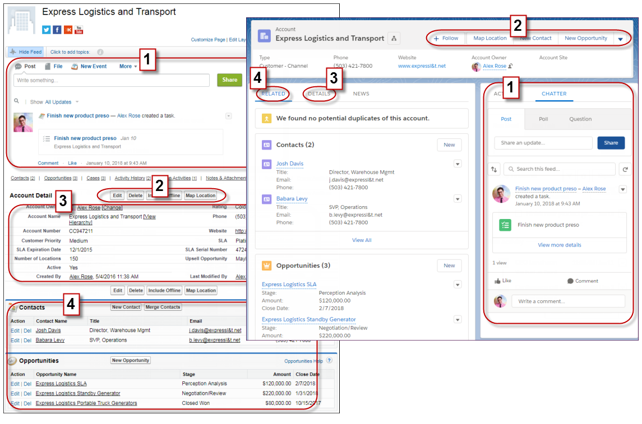The image size is (642, 424).
Task: Click the Write a comment field in Lightning
Action: 569,301
